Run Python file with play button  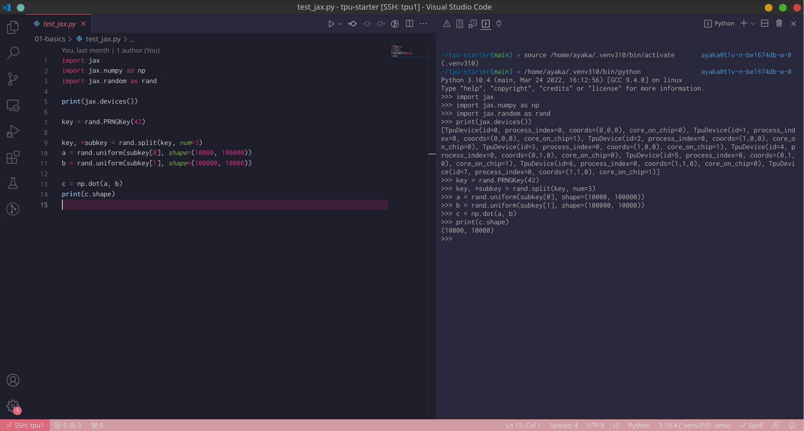click(331, 24)
